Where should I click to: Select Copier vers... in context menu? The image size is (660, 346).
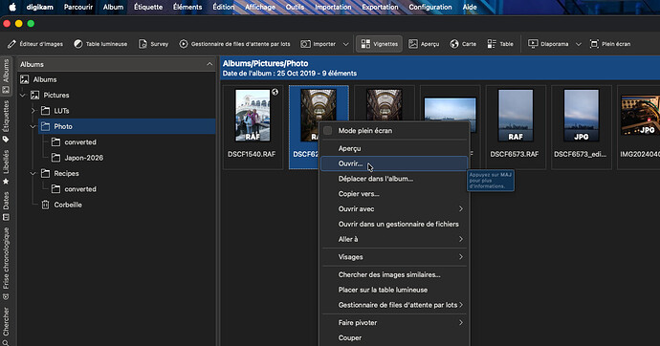[395, 194]
